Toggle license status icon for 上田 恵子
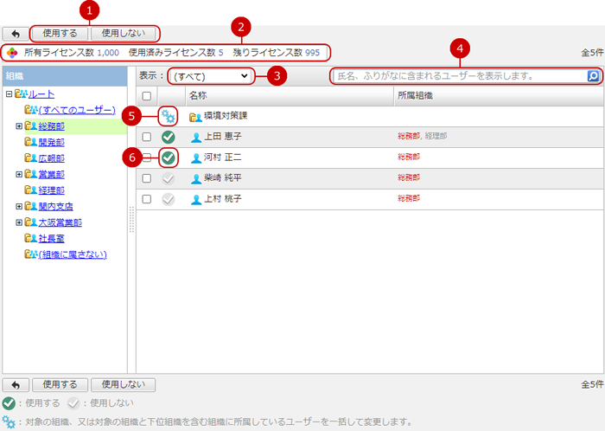605x431 pixels. (169, 137)
